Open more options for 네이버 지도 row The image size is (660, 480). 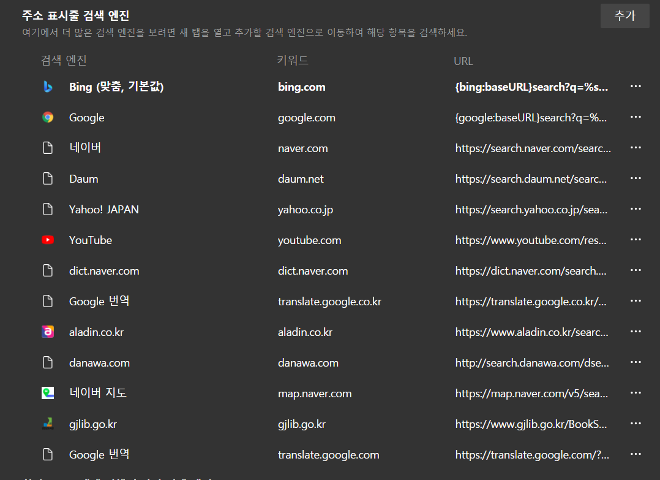point(636,393)
